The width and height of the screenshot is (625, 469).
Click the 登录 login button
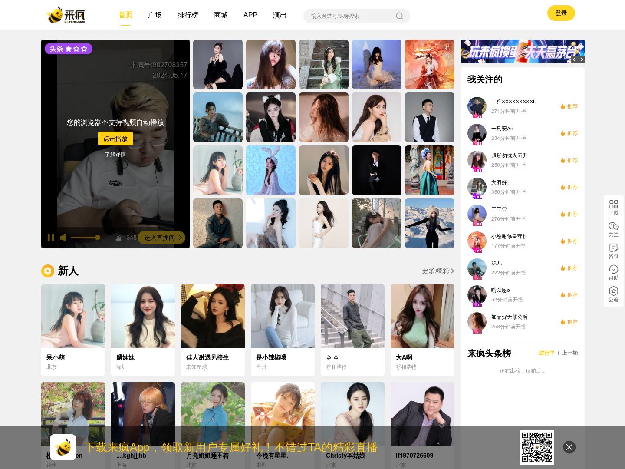[x=561, y=13]
